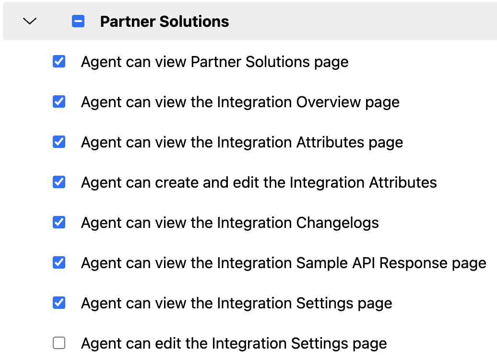Uncheck the Integration Sample API Response checkbox
Viewport: 497px width, 362px height.
coord(59,262)
